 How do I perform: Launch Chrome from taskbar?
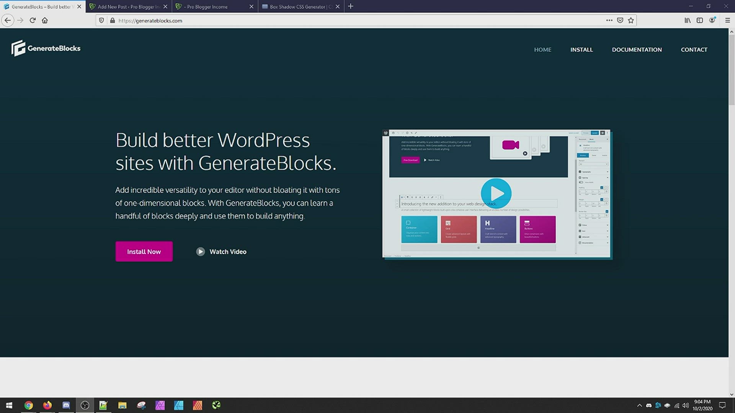(x=29, y=405)
